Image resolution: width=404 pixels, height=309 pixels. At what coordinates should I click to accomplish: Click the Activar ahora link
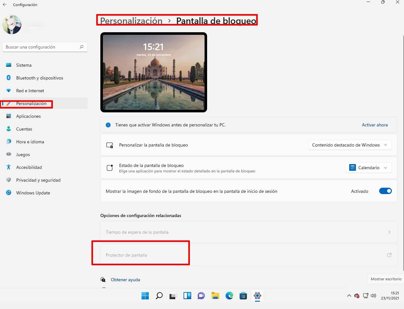tap(375, 125)
